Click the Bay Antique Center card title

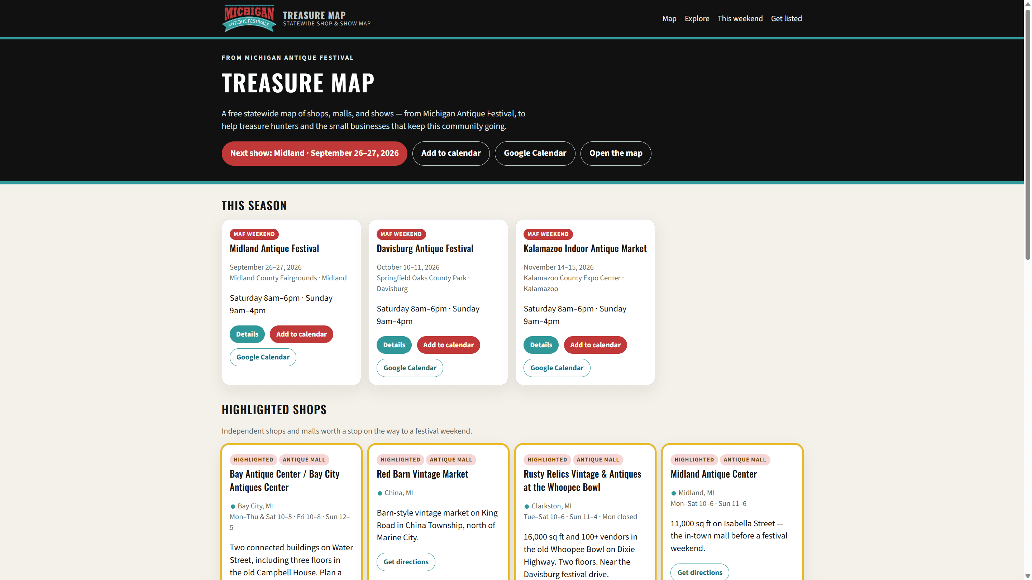point(284,481)
